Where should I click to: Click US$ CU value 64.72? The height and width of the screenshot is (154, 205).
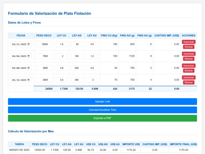pyautogui.click(x=91, y=150)
